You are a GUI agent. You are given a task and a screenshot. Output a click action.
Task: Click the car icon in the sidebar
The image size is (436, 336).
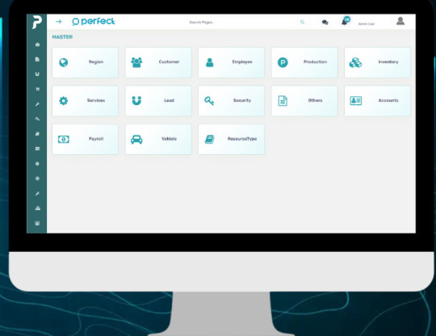click(37, 208)
